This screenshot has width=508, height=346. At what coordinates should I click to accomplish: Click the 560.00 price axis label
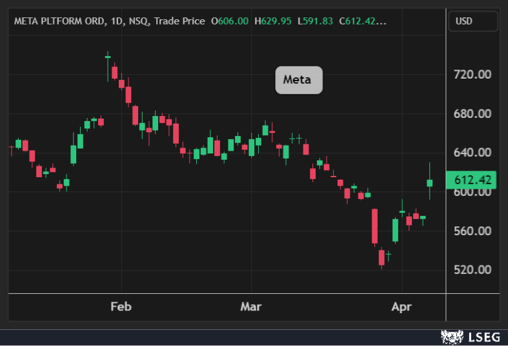pyautogui.click(x=472, y=231)
